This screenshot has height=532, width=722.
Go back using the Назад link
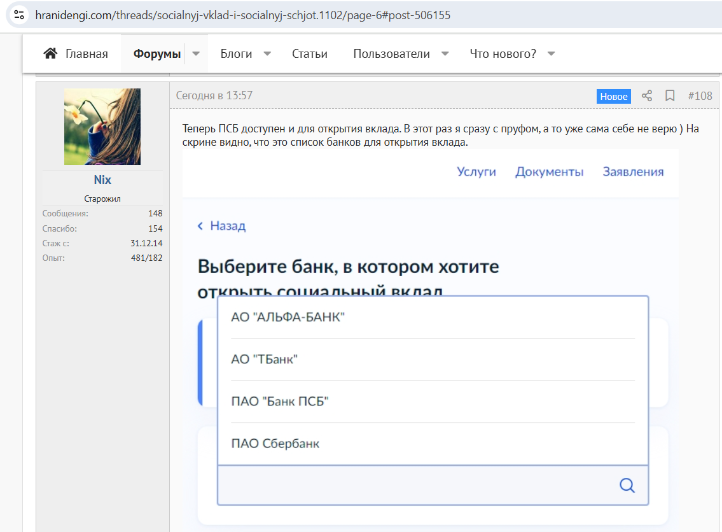click(228, 226)
